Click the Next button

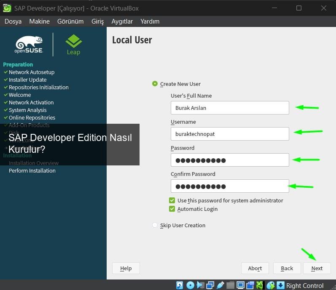pos(317,268)
